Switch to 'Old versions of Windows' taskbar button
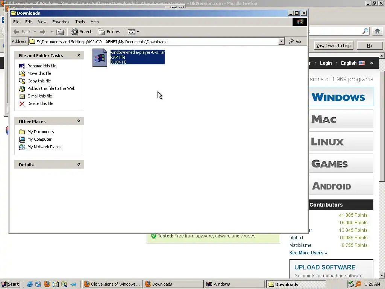 pyautogui.click(x=112, y=284)
